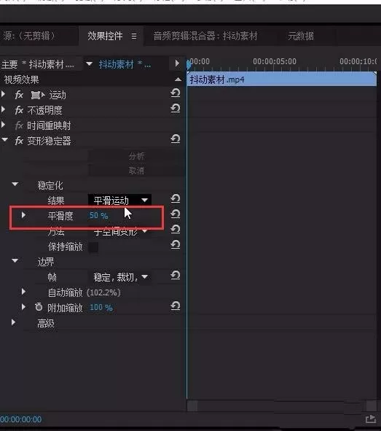Collapse the 视频效果 section arrow

(x=178, y=79)
